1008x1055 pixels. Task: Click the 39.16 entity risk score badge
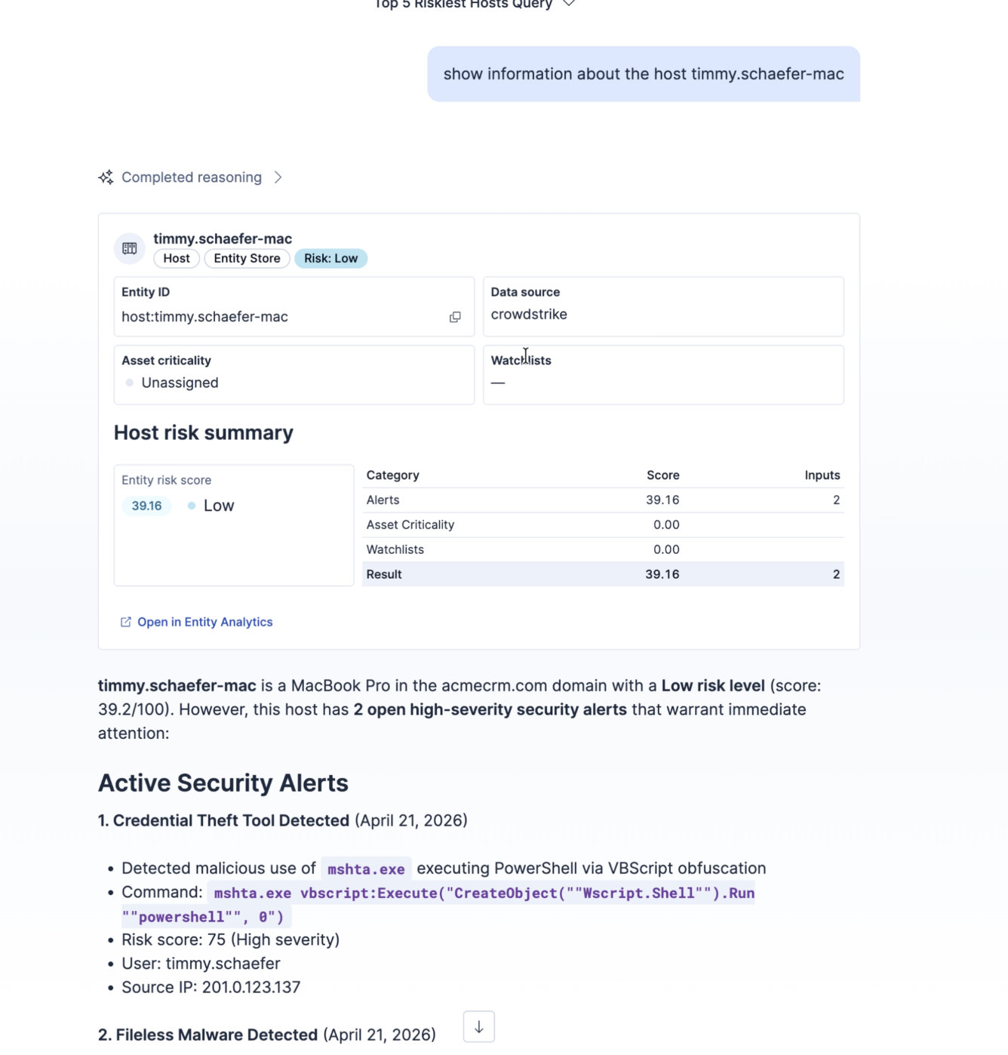pyautogui.click(x=146, y=506)
